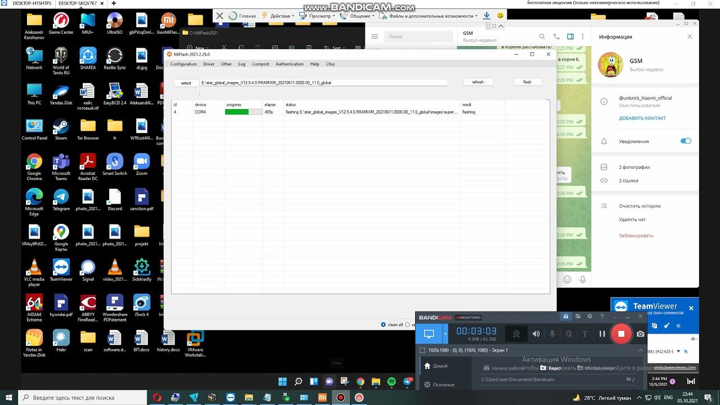Open Steam desktop icon
720x405 pixels.
point(61,129)
